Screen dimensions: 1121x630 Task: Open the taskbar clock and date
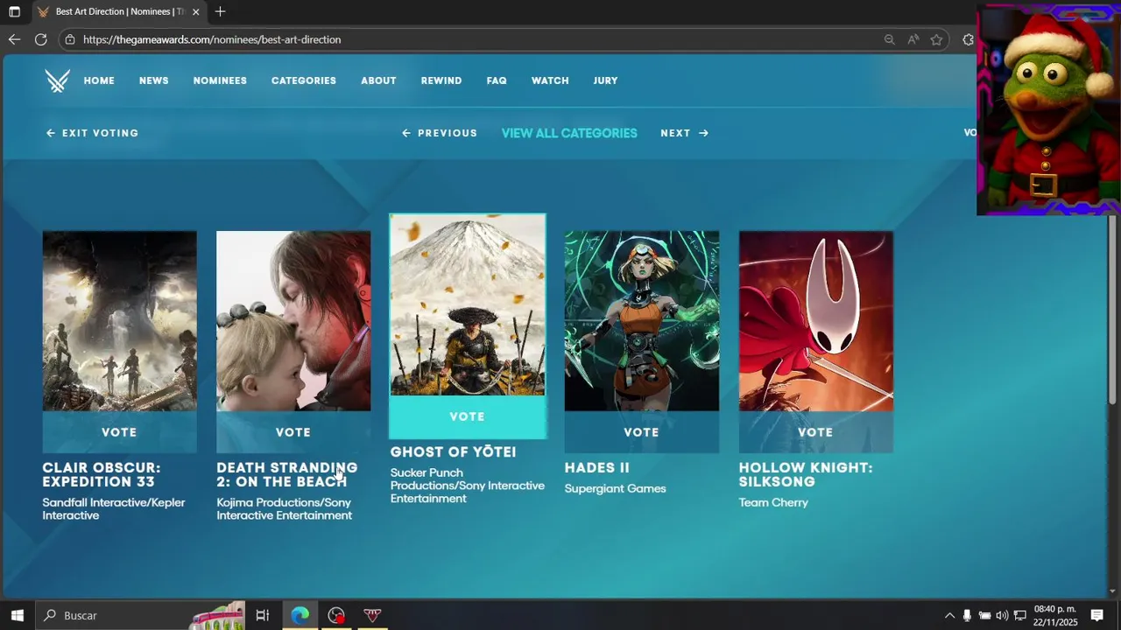pyautogui.click(x=1055, y=615)
